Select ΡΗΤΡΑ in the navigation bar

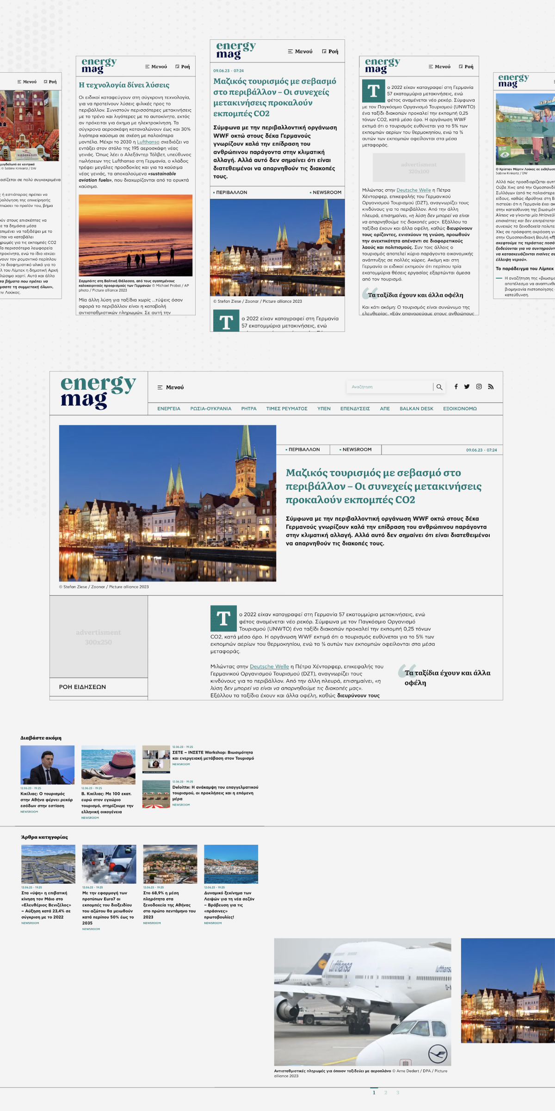(x=249, y=409)
